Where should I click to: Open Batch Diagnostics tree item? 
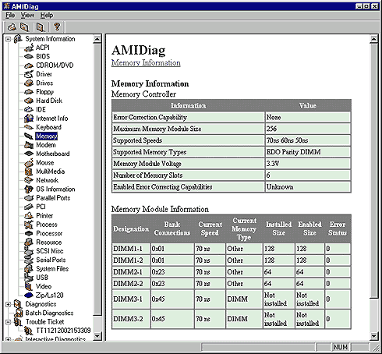(49, 313)
